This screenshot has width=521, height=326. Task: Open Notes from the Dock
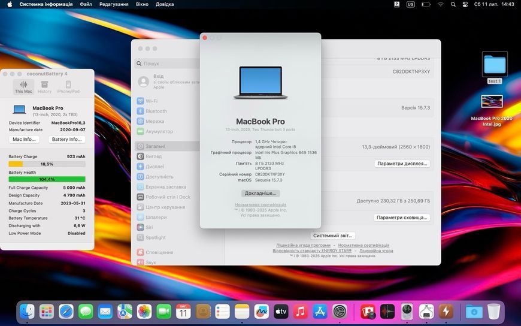point(242,312)
